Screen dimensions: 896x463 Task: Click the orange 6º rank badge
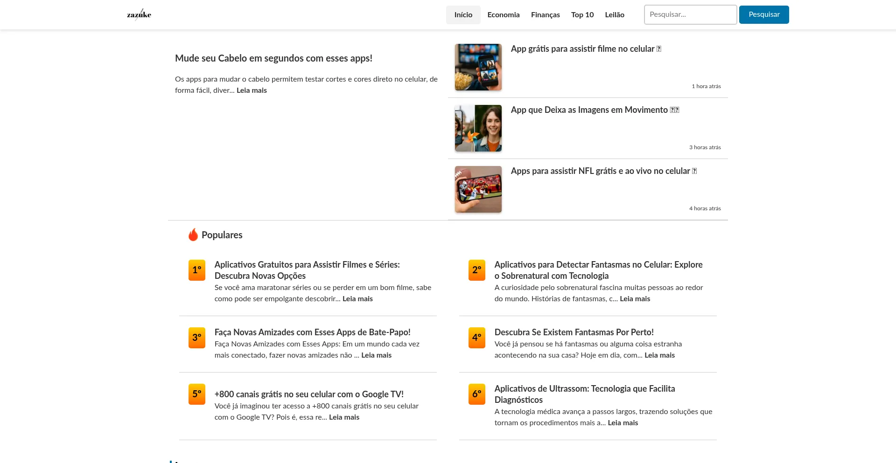476,394
